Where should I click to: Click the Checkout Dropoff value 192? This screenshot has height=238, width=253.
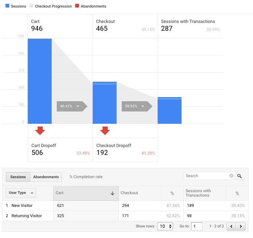102,153
